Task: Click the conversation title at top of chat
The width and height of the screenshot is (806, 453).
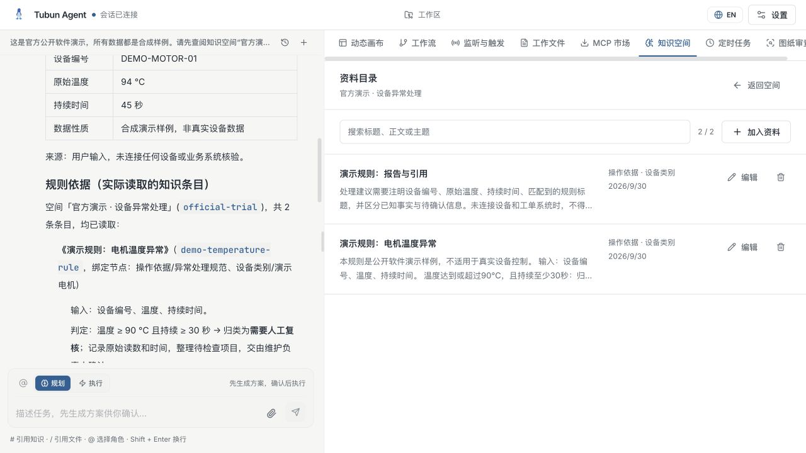Action: (x=140, y=43)
